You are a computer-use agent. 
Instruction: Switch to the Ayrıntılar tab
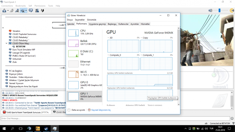(x=134, y=24)
